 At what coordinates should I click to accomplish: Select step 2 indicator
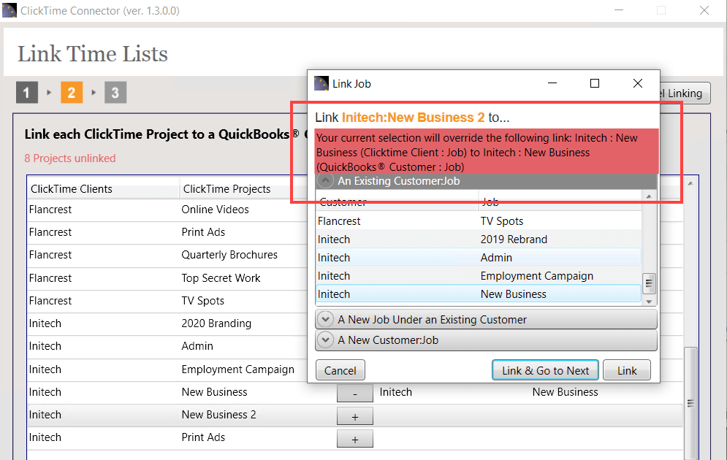(72, 93)
